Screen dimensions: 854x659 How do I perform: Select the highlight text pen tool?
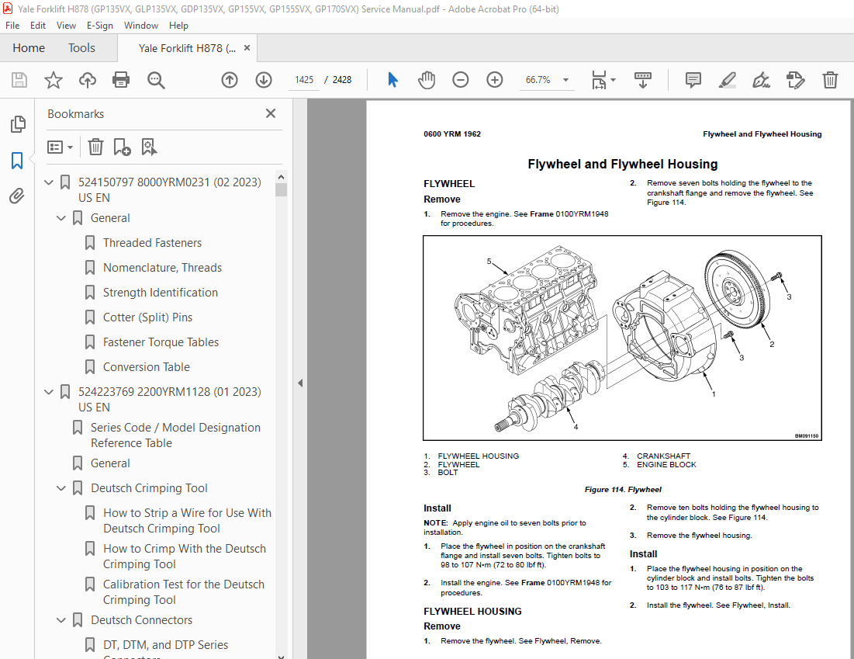(727, 80)
